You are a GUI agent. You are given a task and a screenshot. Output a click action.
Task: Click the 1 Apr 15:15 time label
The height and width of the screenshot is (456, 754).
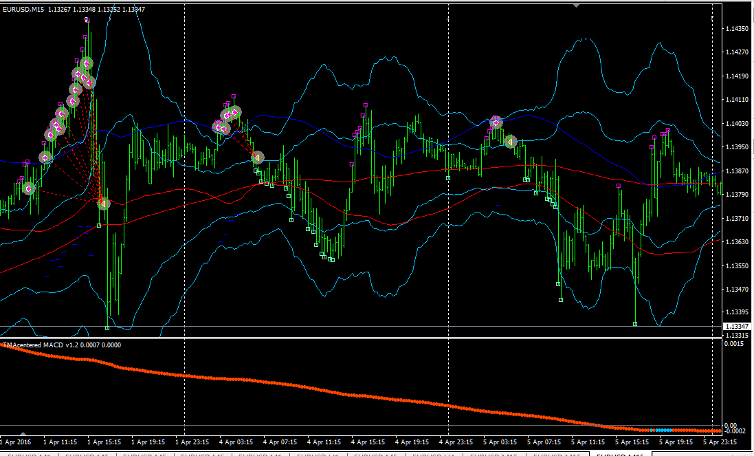(x=104, y=442)
